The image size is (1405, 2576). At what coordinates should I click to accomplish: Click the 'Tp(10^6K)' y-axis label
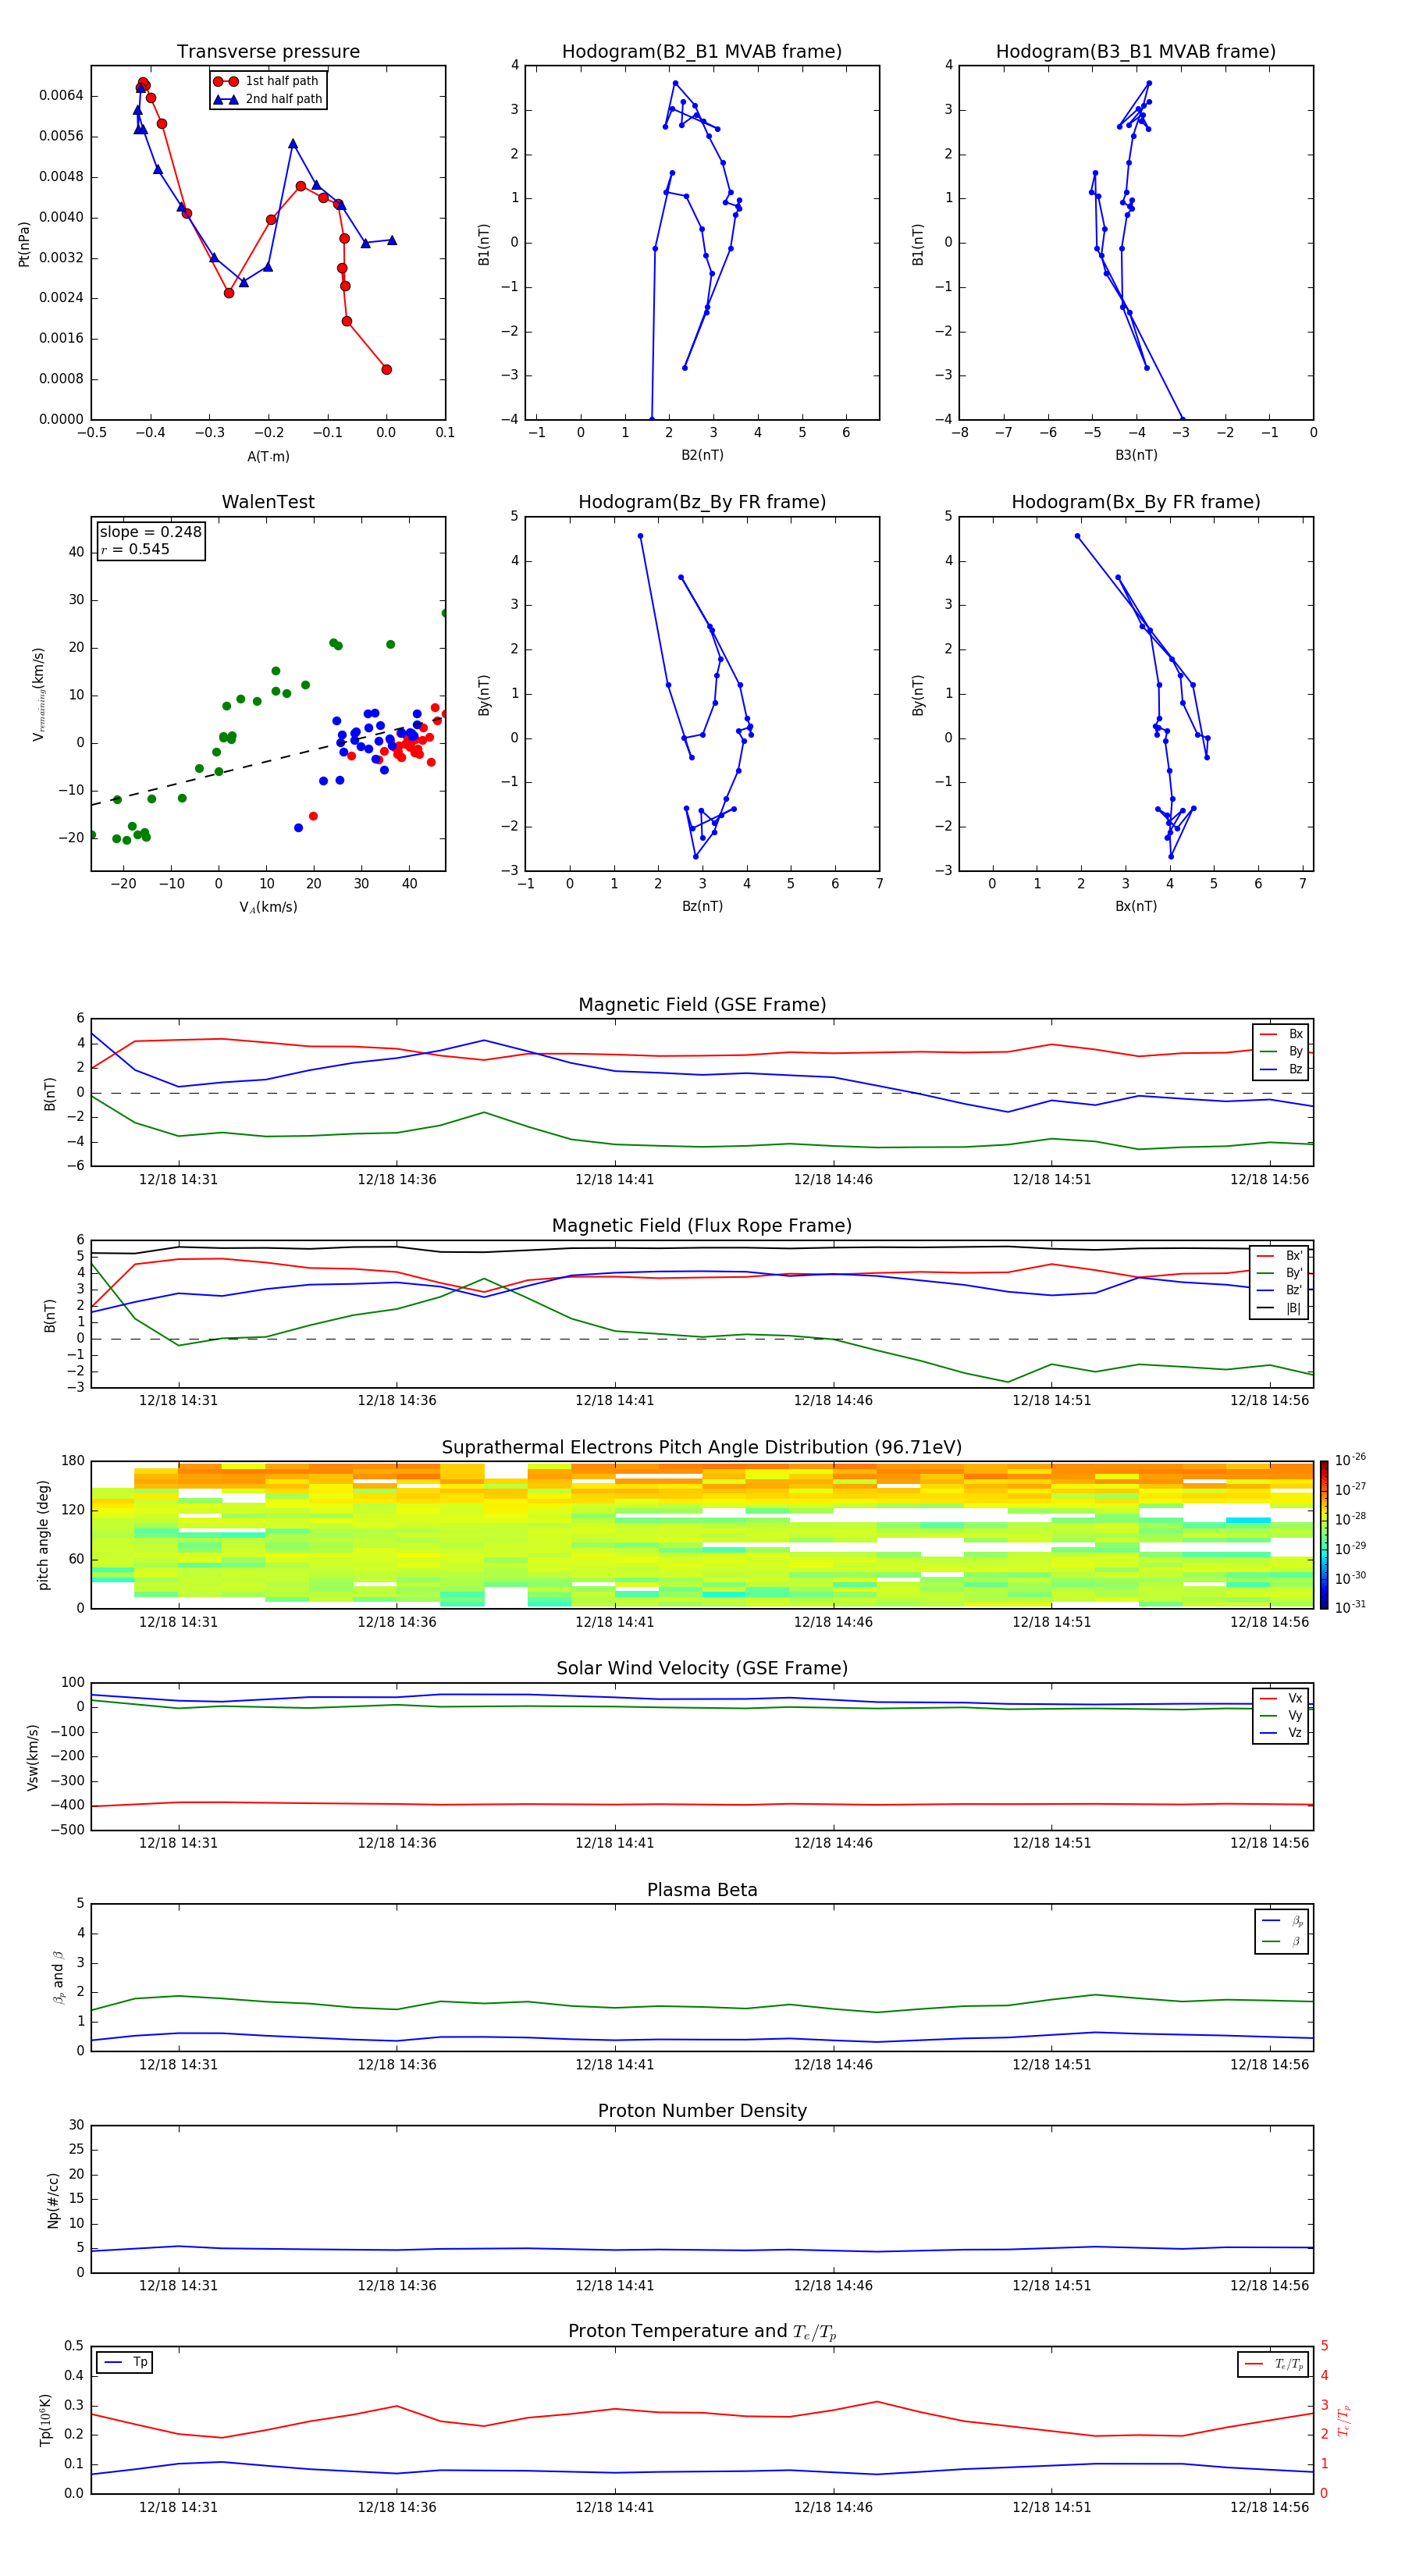click(x=45, y=2421)
